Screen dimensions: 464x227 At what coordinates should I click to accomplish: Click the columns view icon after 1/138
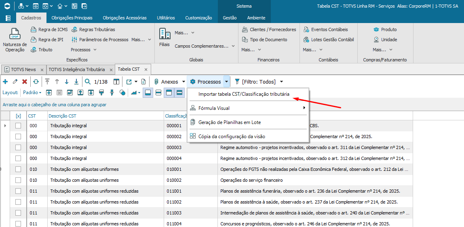116,82
